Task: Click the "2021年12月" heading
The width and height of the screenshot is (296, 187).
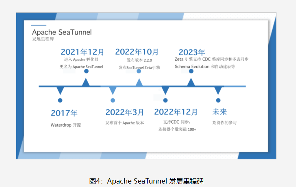Action: pyautogui.click(x=82, y=52)
